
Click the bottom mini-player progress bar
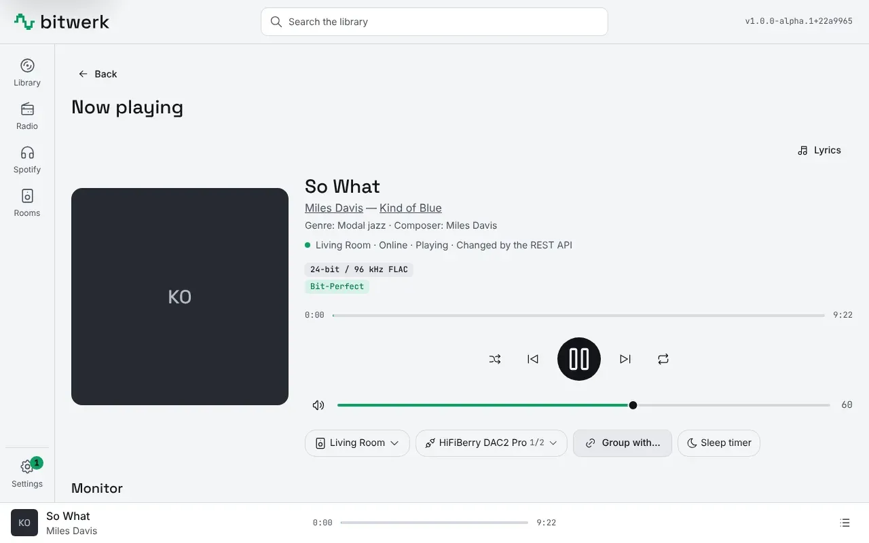click(434, 523)
